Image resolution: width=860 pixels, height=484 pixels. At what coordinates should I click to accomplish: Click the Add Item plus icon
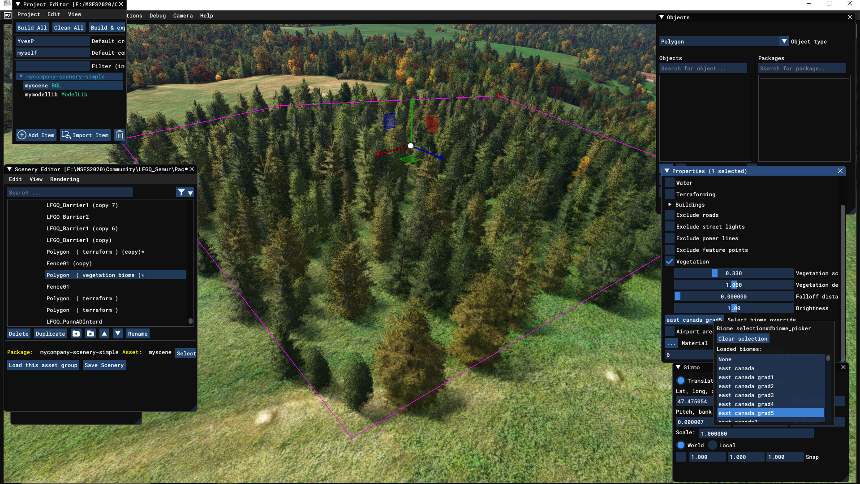click(22, 135)
